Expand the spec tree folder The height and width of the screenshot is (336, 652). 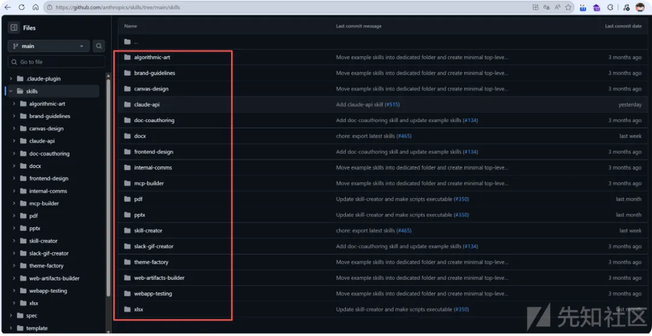tap(11, 315)
